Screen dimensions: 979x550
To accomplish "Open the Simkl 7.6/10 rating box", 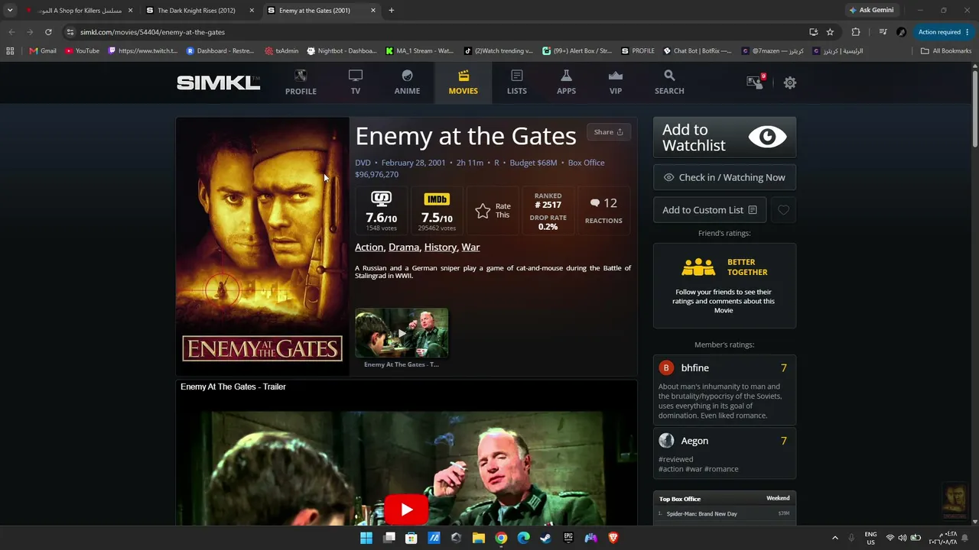I will 381,211.
